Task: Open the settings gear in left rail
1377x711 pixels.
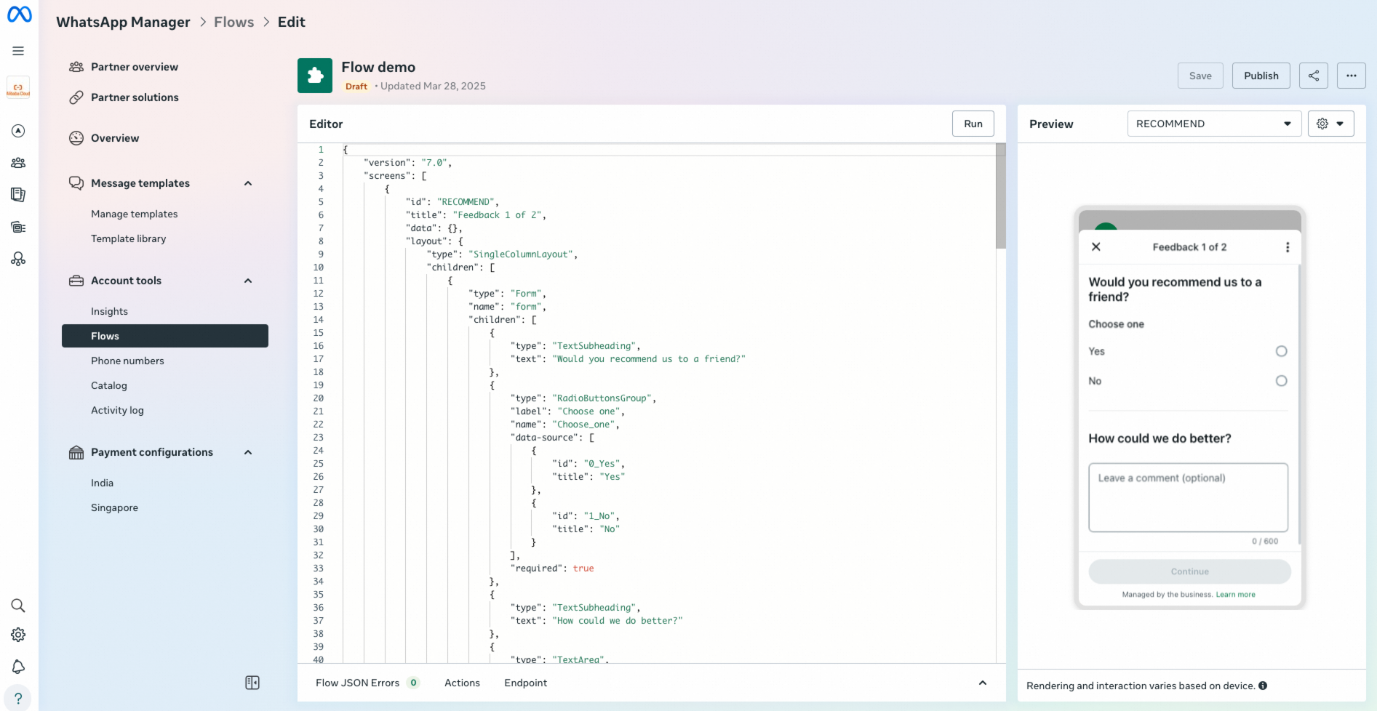Action: tap(18, 635)
